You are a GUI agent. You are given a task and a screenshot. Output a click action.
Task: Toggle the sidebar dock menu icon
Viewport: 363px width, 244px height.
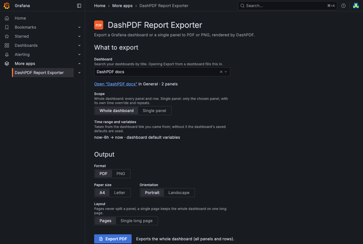(79, 6)
